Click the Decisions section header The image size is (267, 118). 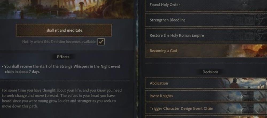click(210, 72)
